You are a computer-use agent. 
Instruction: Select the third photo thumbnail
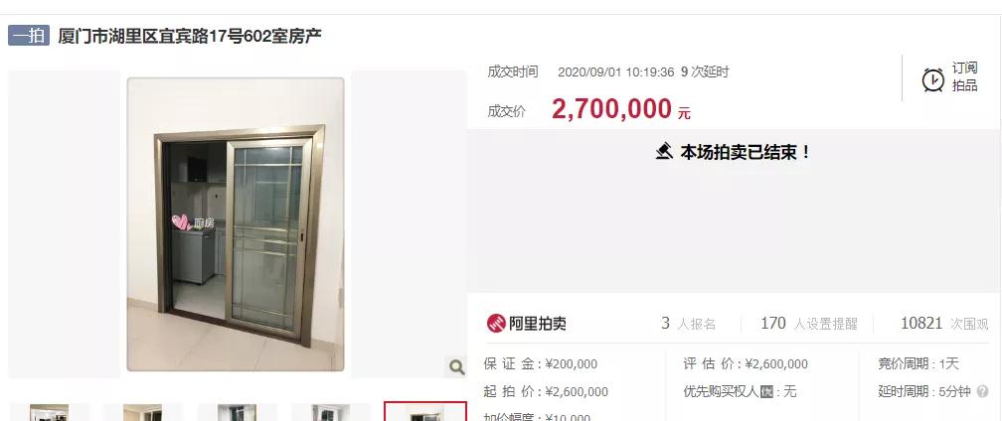237,412
